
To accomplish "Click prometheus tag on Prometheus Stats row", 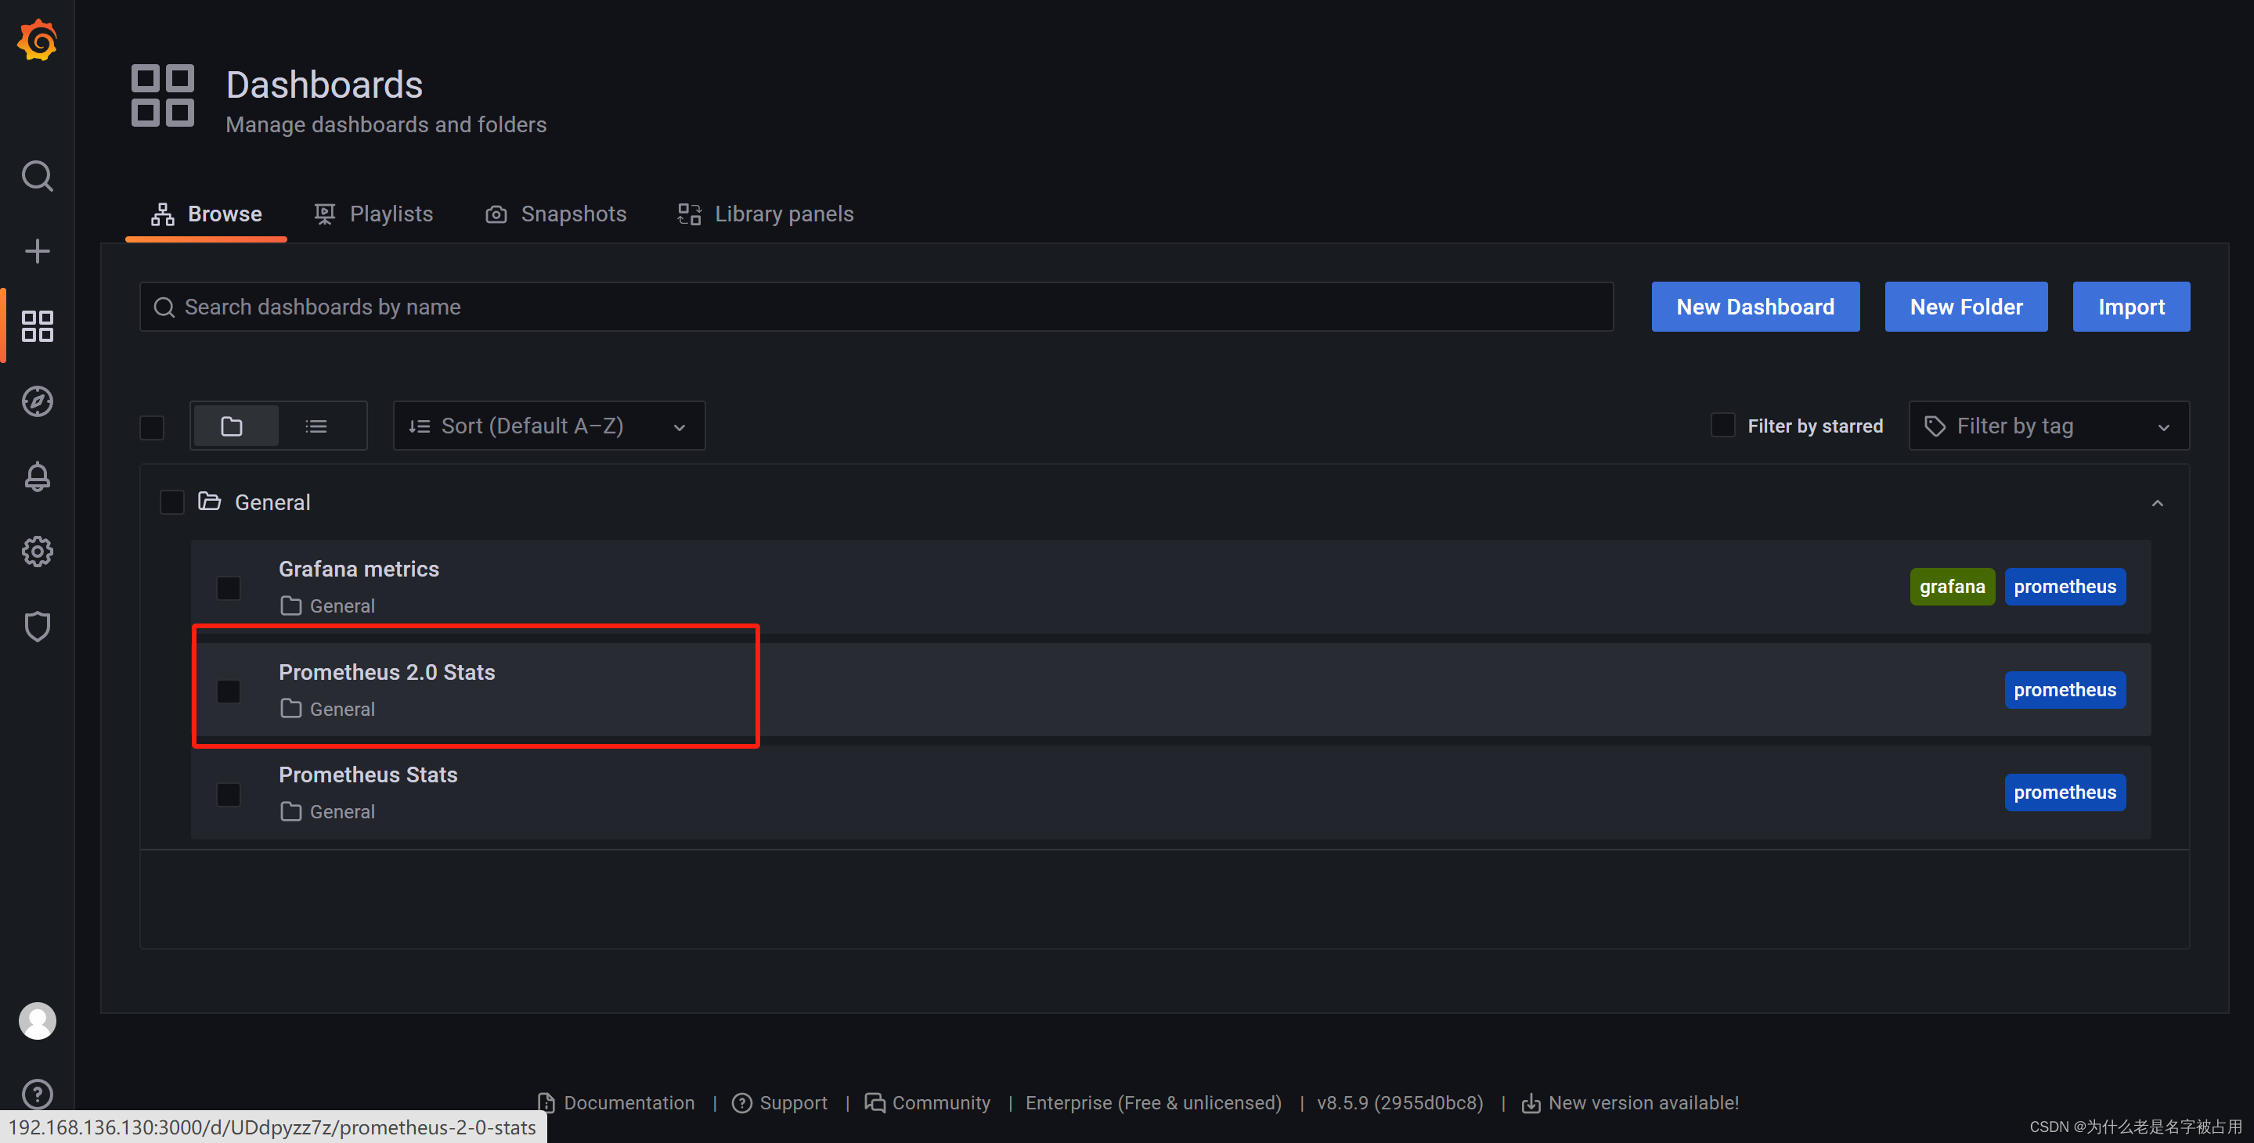I will [x=2065, y=793].
